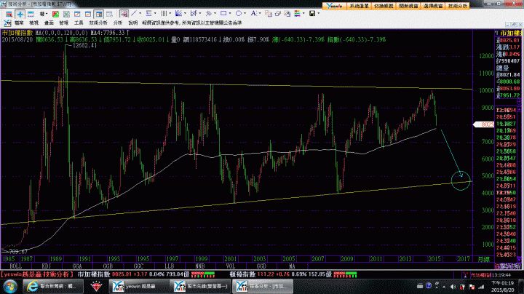Expand the text tool dropdown arrow
The height and width of the screenshot is (294, 524).
[260, 14]
